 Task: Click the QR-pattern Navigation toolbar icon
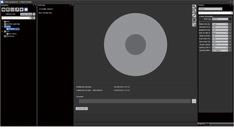[x=22, y=10]
